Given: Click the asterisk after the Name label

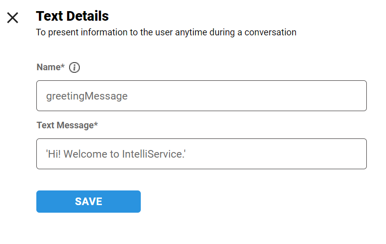Looking at the screenshot, I should 63,66.
